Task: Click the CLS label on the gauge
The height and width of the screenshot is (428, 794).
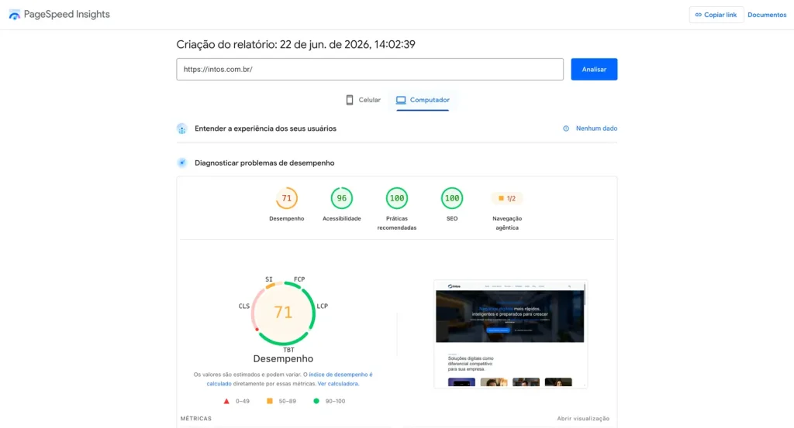Action: (x=244, y=306)
